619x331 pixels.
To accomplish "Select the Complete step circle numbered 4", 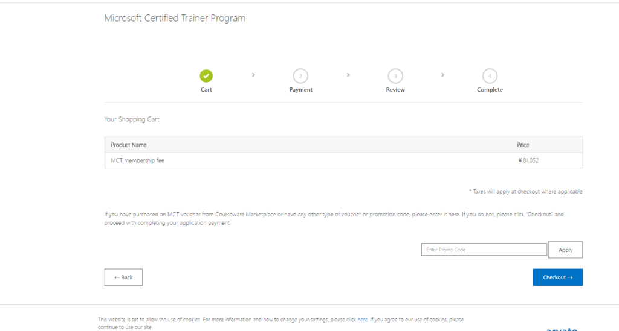I will 490,76.
